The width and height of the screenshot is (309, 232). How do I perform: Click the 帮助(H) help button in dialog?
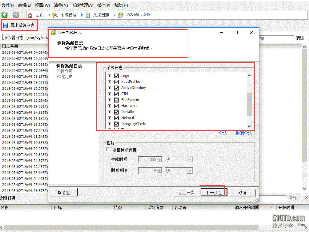pos(64,192)
